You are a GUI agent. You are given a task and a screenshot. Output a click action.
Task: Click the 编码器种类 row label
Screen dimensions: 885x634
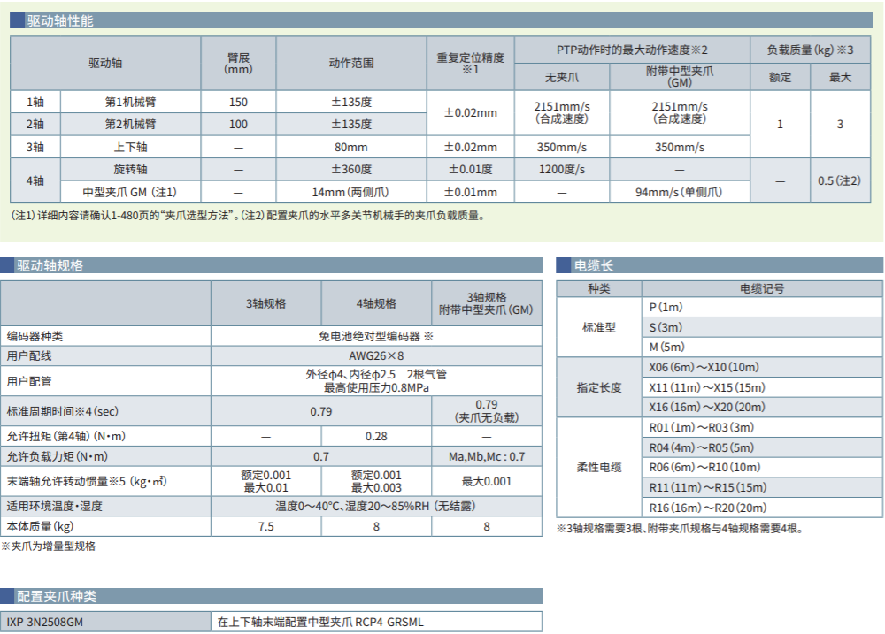(35, 336)
